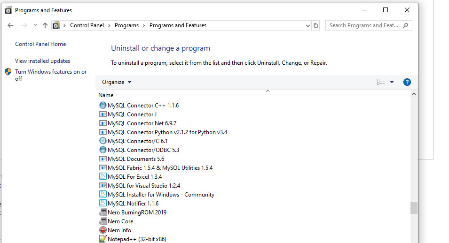Click the vertical scrollbar thumb
Image resolution: width=449 pixels, height=243 pixels.
[414, 208]
